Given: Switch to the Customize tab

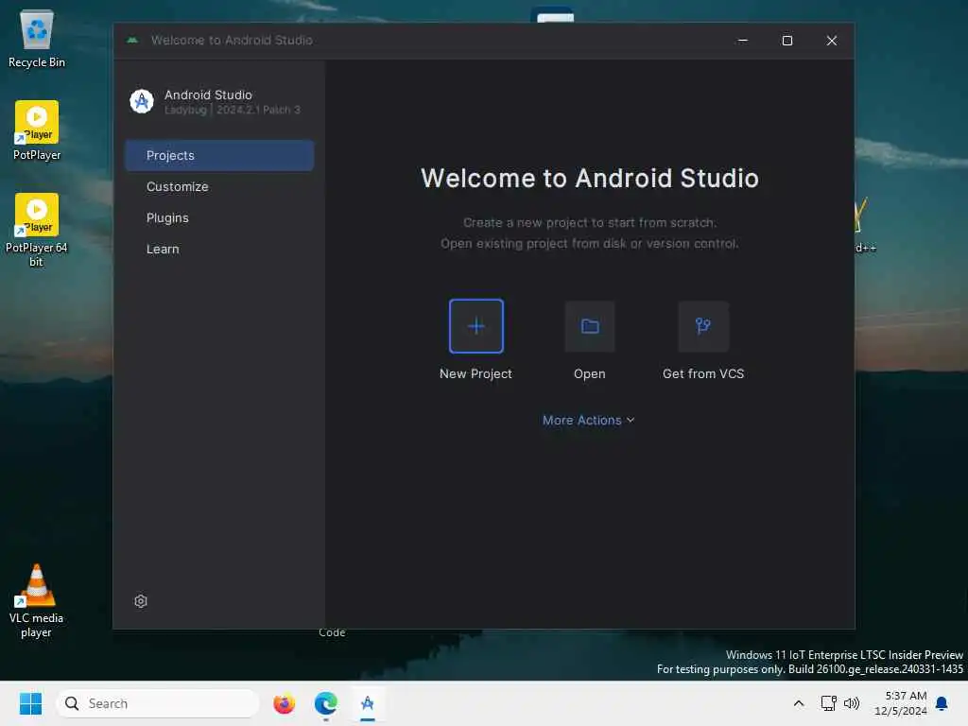Looking at the screenshot, I should (x=219, y=186).
